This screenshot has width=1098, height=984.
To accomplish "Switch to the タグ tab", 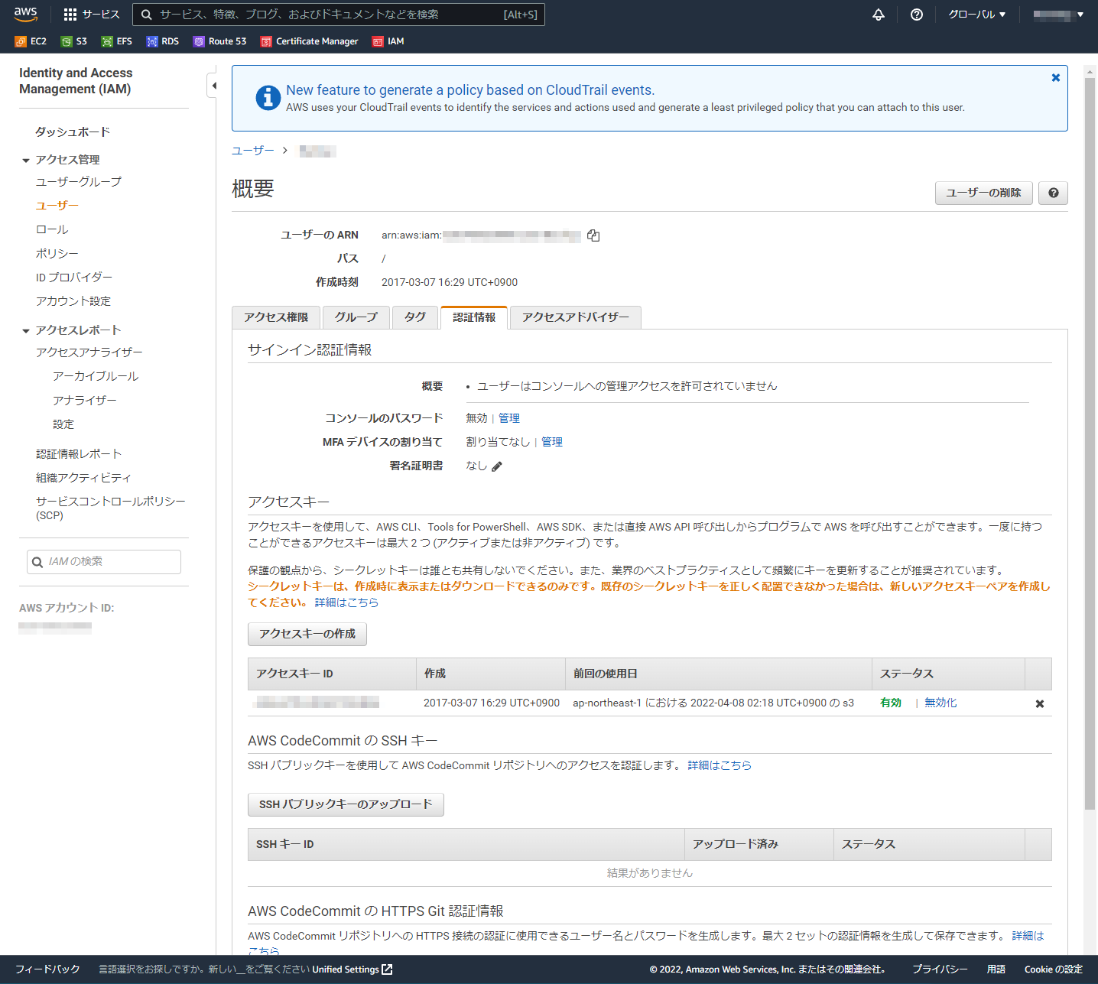I will coord(415,317).
